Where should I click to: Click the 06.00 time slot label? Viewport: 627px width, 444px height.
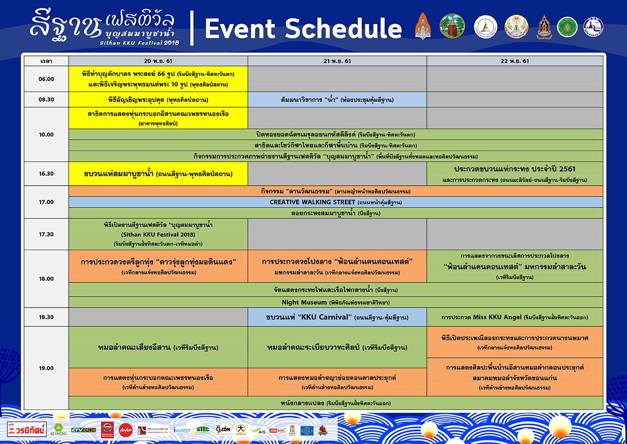pyautogui.click(x=47, y=79)
